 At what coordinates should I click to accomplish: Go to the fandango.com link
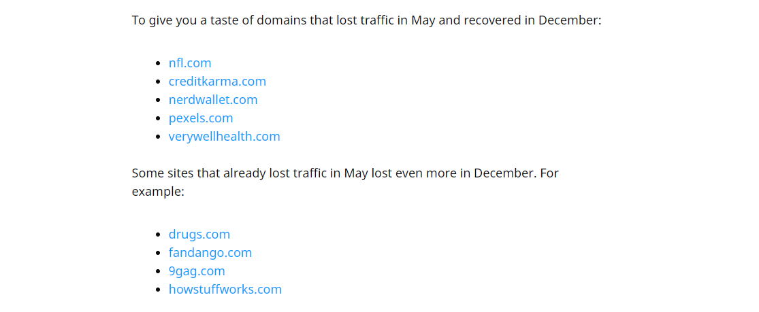click(210, 253)
